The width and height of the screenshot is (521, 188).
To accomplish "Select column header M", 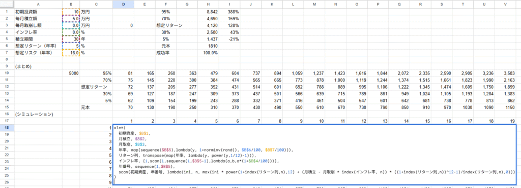I will coord(314,4).
